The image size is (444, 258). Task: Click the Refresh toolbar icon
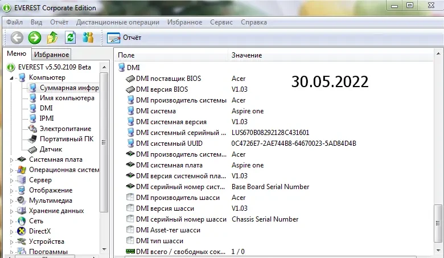click(70, 38)
